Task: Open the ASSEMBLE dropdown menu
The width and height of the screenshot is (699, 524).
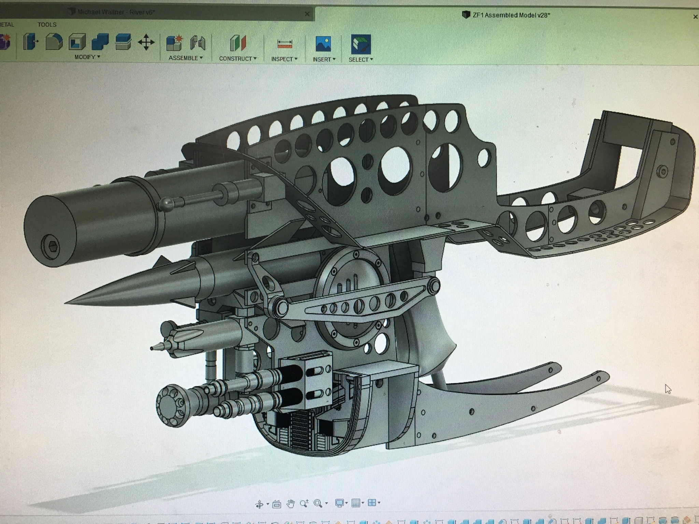Action: (x=186, y=58)
